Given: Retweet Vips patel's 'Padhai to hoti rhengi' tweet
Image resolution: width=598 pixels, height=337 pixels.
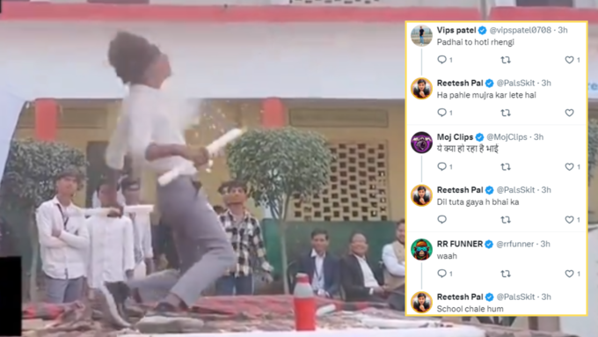Looking at the screenshot, I should tap(506, 60).
